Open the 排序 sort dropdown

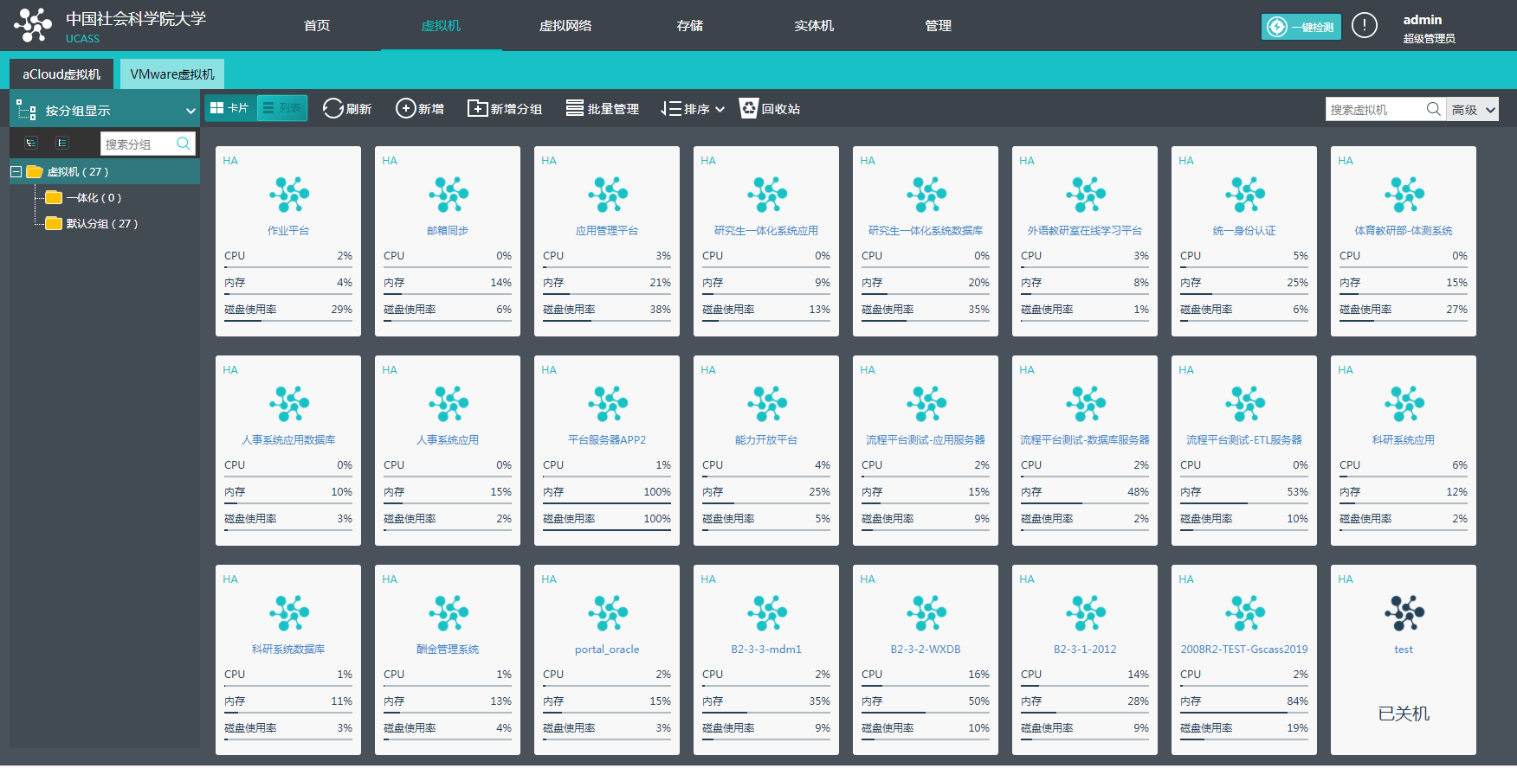pyautogui.click(x=693, y=109)
